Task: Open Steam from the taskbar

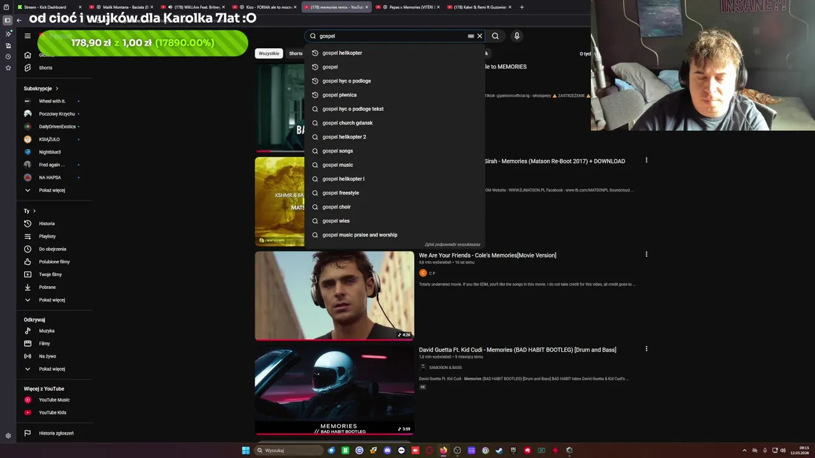Action: 499,450
